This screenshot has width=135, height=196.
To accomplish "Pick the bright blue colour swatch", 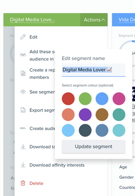I will pyautogui.click(x=102, y=99).
